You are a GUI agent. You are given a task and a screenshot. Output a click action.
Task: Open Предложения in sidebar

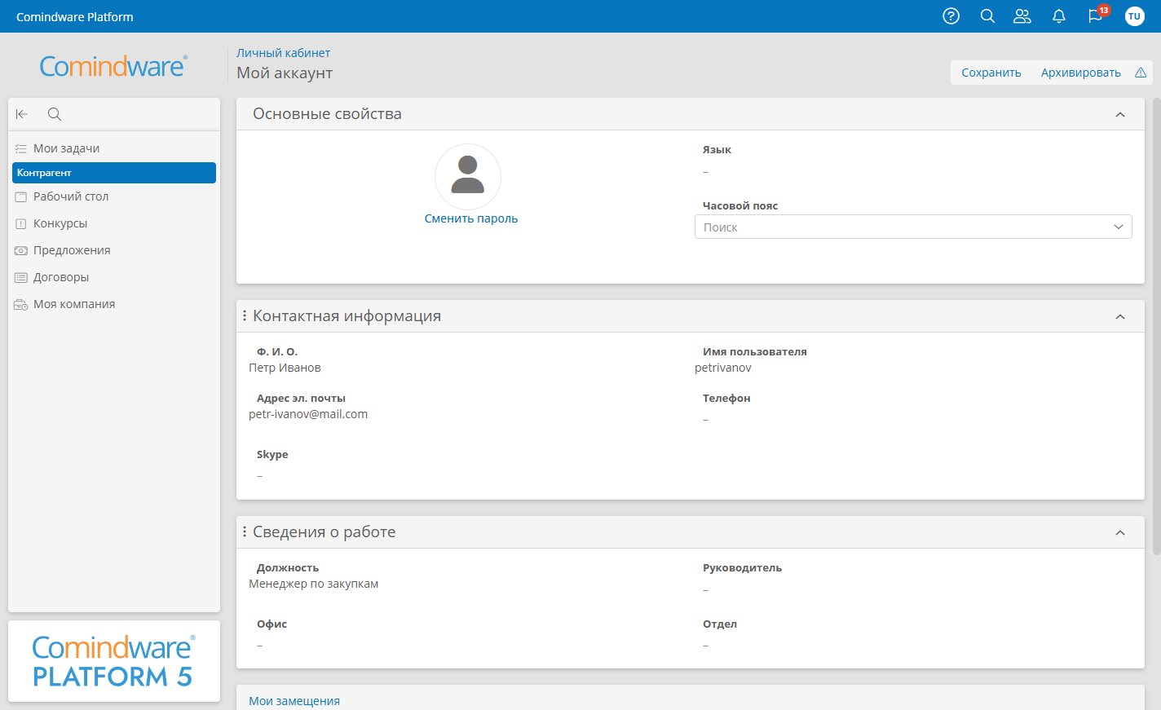[x=114, y=250]
